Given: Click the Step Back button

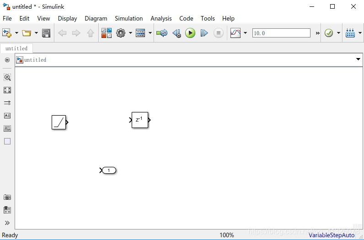Looking at the screenshot, I should (177, 33).
